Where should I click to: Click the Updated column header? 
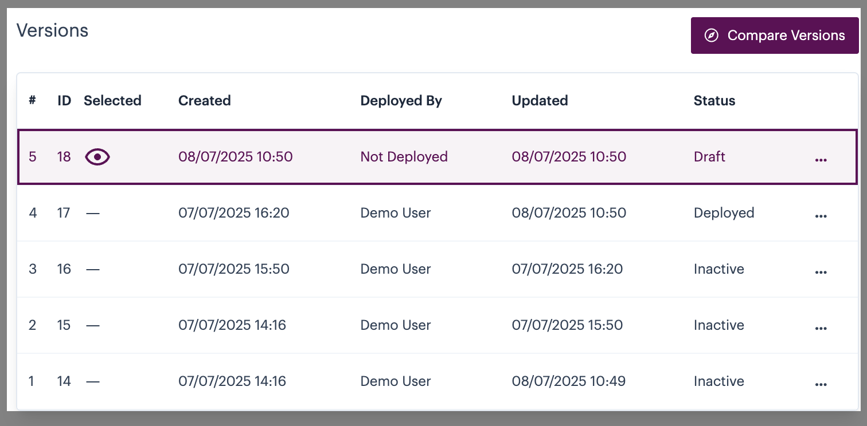(540, 101)
